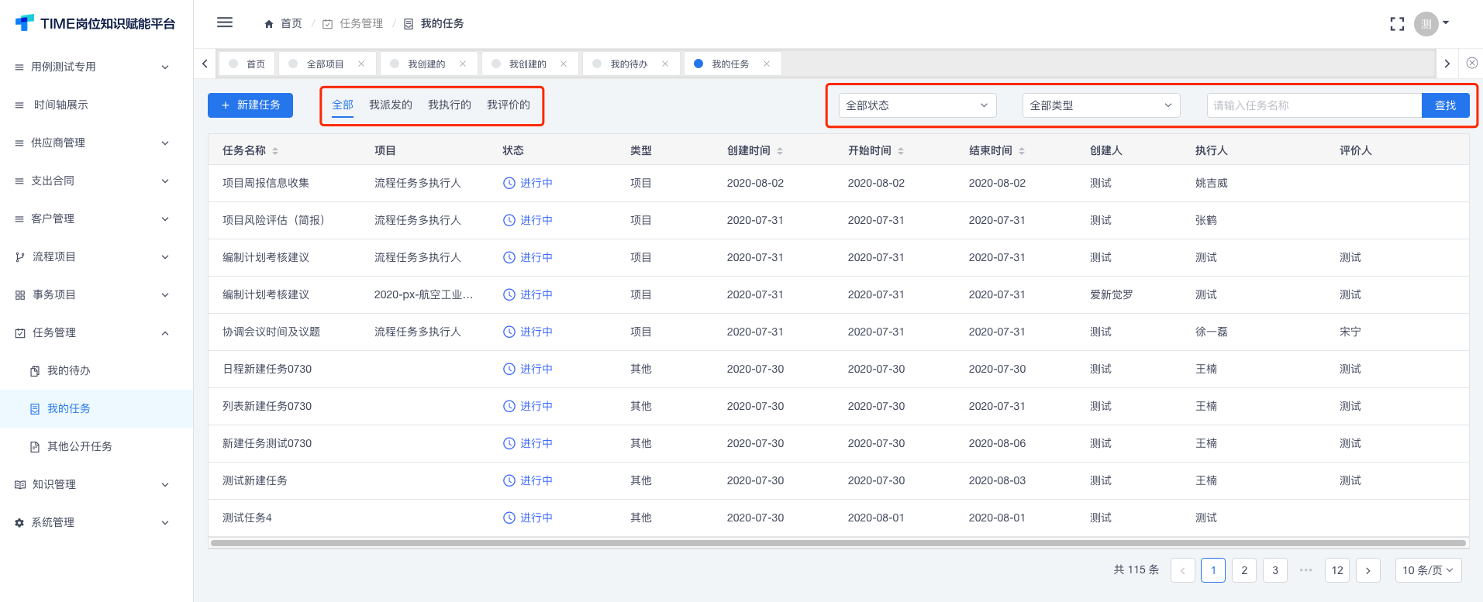The height and width of the screenshot is (602, 1483).
Task: Close the 全部项目 tab
Action: coord(361,64)
